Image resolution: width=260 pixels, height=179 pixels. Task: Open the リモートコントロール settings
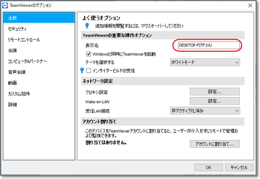[x=39, y=40]
